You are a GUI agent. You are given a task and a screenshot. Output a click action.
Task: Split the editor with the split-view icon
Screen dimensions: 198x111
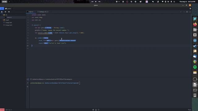click(187, 12)
